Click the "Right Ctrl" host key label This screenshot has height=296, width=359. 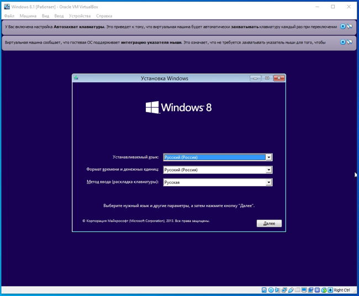(x=342, y=290)
